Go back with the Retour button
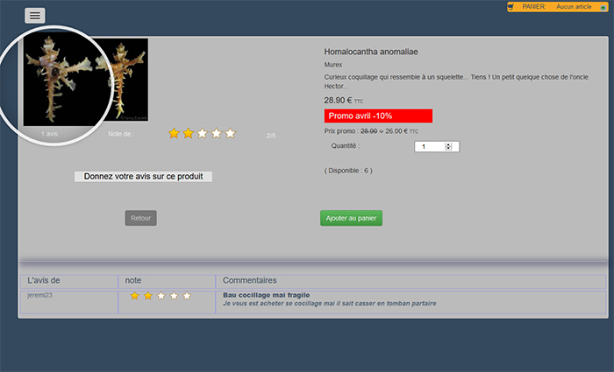 click(140, 218)
